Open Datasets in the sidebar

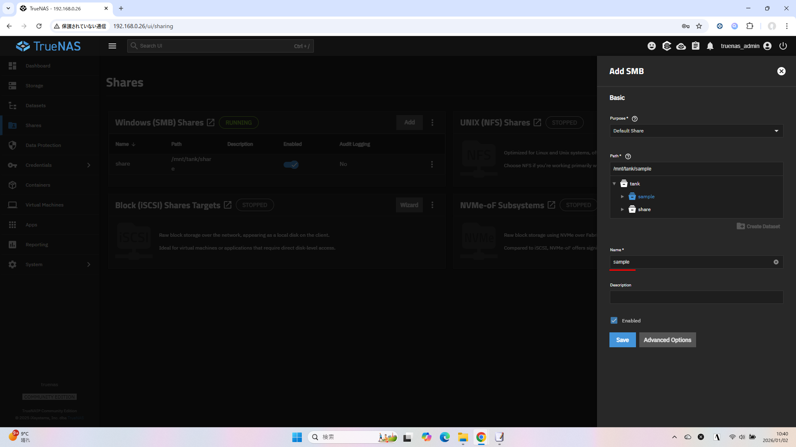[35, 106]
